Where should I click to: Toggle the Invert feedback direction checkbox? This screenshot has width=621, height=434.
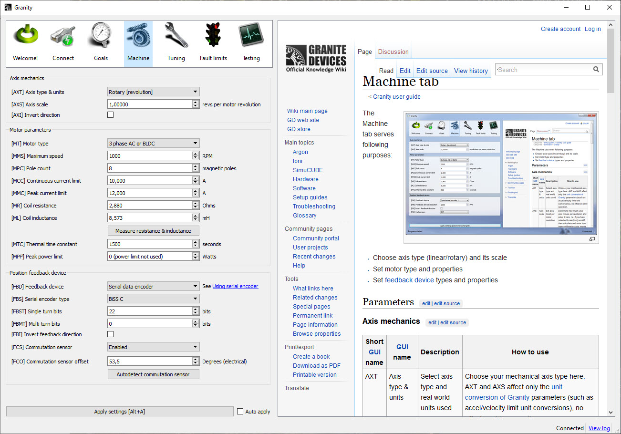[x=111, y=334]
